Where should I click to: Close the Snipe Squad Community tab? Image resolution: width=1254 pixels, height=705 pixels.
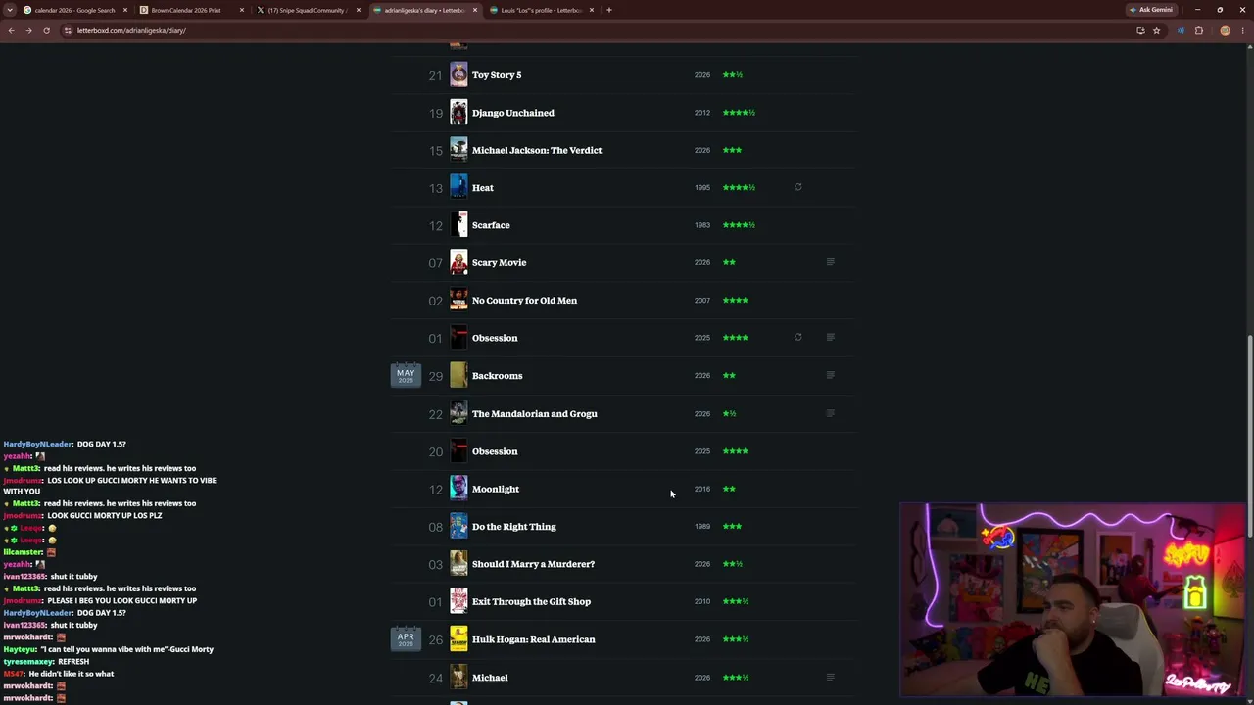coord(359,10)
